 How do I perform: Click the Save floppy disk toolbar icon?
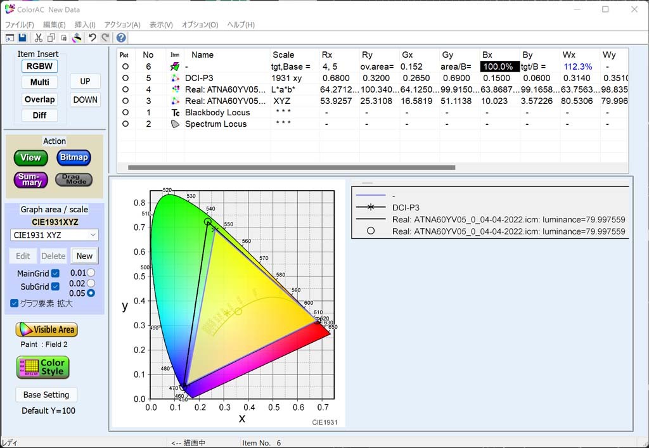coord(22,38)
